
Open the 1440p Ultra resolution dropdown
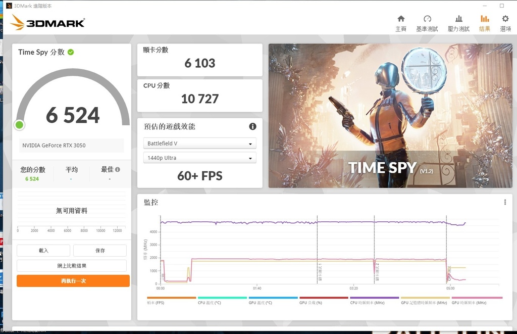tap(200, 158)
